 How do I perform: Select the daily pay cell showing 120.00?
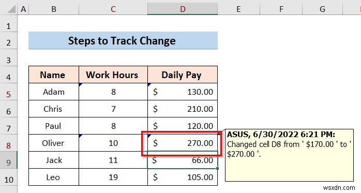tap(183, 126)
